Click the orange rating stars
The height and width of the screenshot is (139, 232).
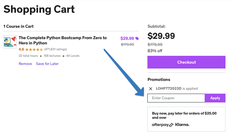[x=34, y=50]
